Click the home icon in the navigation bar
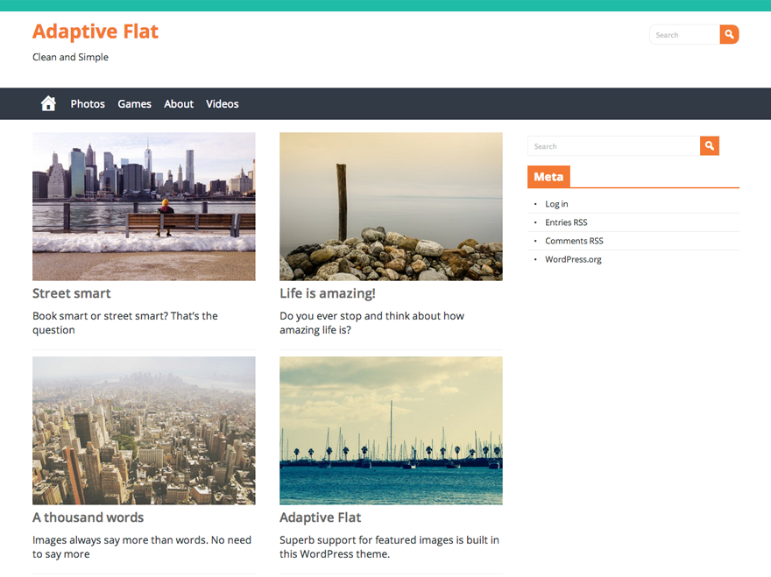This screenshot has height=577, width=771. tap(47, 103)
